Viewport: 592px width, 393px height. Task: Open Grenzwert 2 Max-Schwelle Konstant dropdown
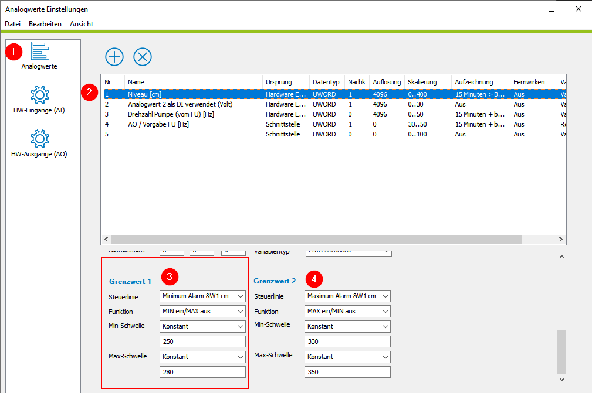[347, 357]
